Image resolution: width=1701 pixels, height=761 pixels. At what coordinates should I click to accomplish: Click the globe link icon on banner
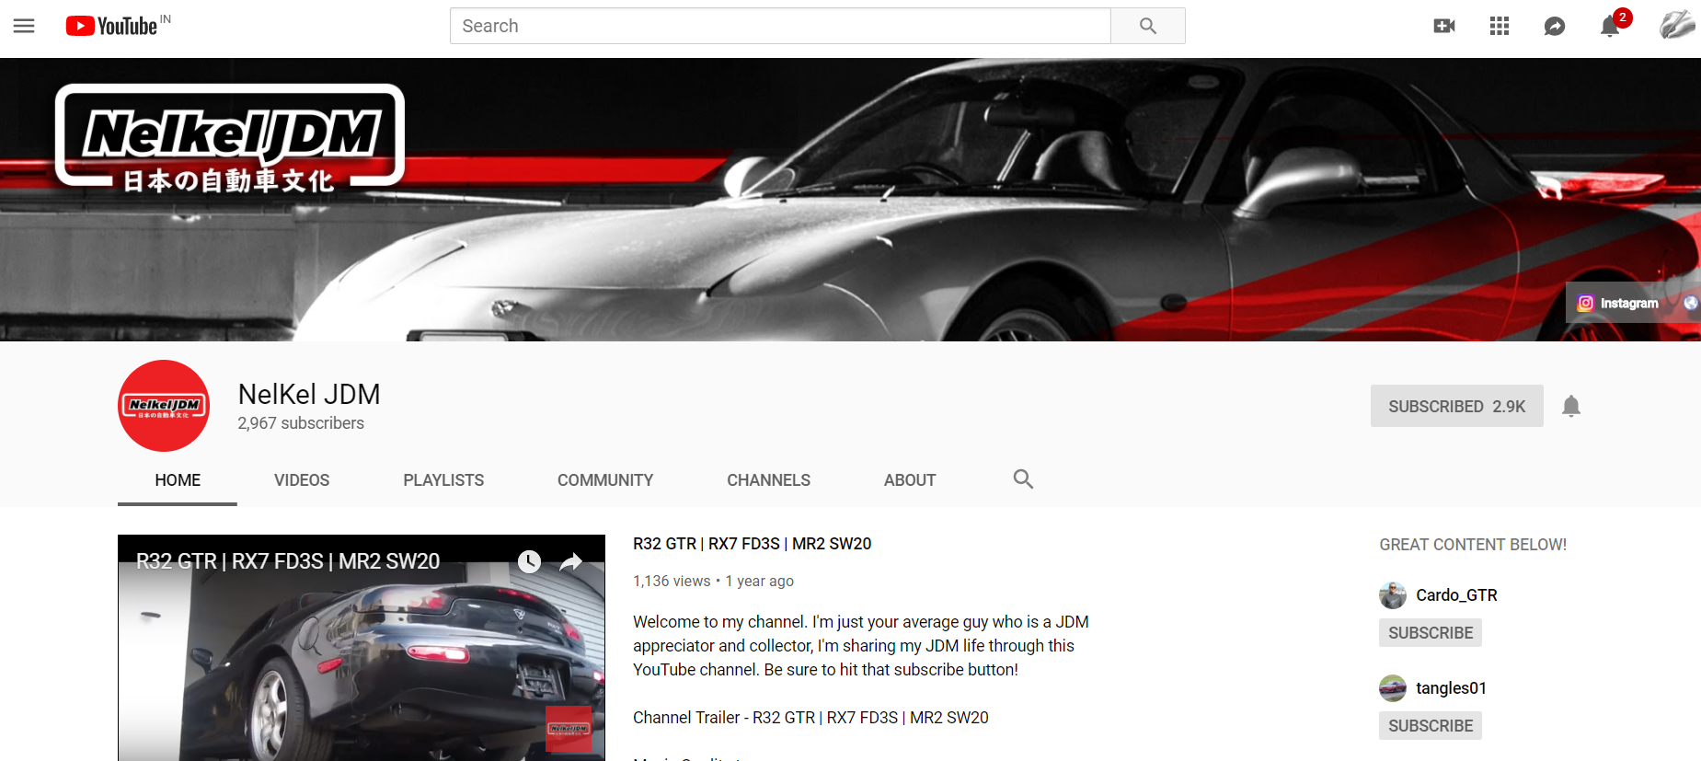click(1691, 303)
